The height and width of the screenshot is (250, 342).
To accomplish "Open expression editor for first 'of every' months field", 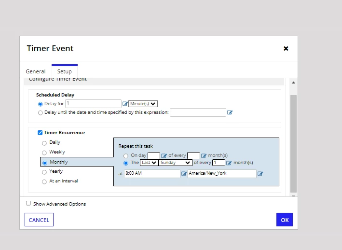I will tap(204, 155).
